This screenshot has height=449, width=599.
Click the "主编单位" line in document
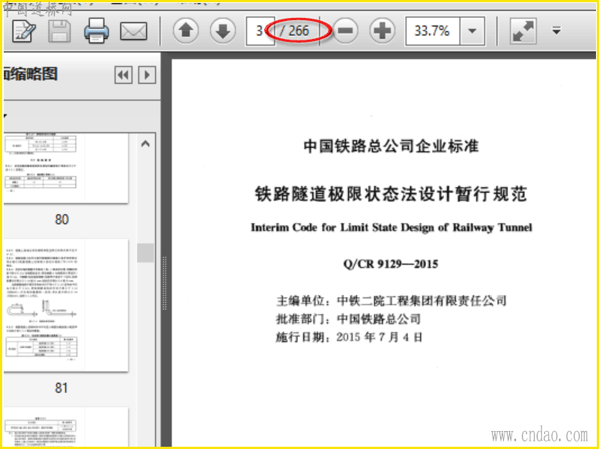(391, 301)
